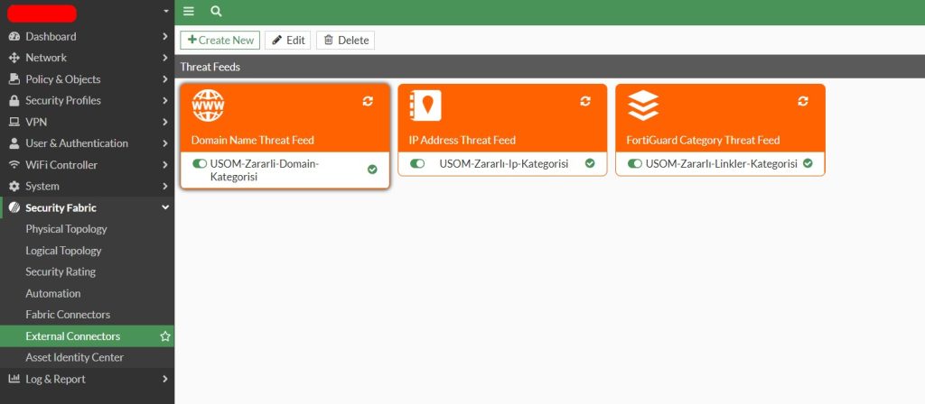Disable the USOM-Zararlı-Ip-Kategorisi toggle
The height and width of the screenshot is (404, 925).
(x=417, y=163)
